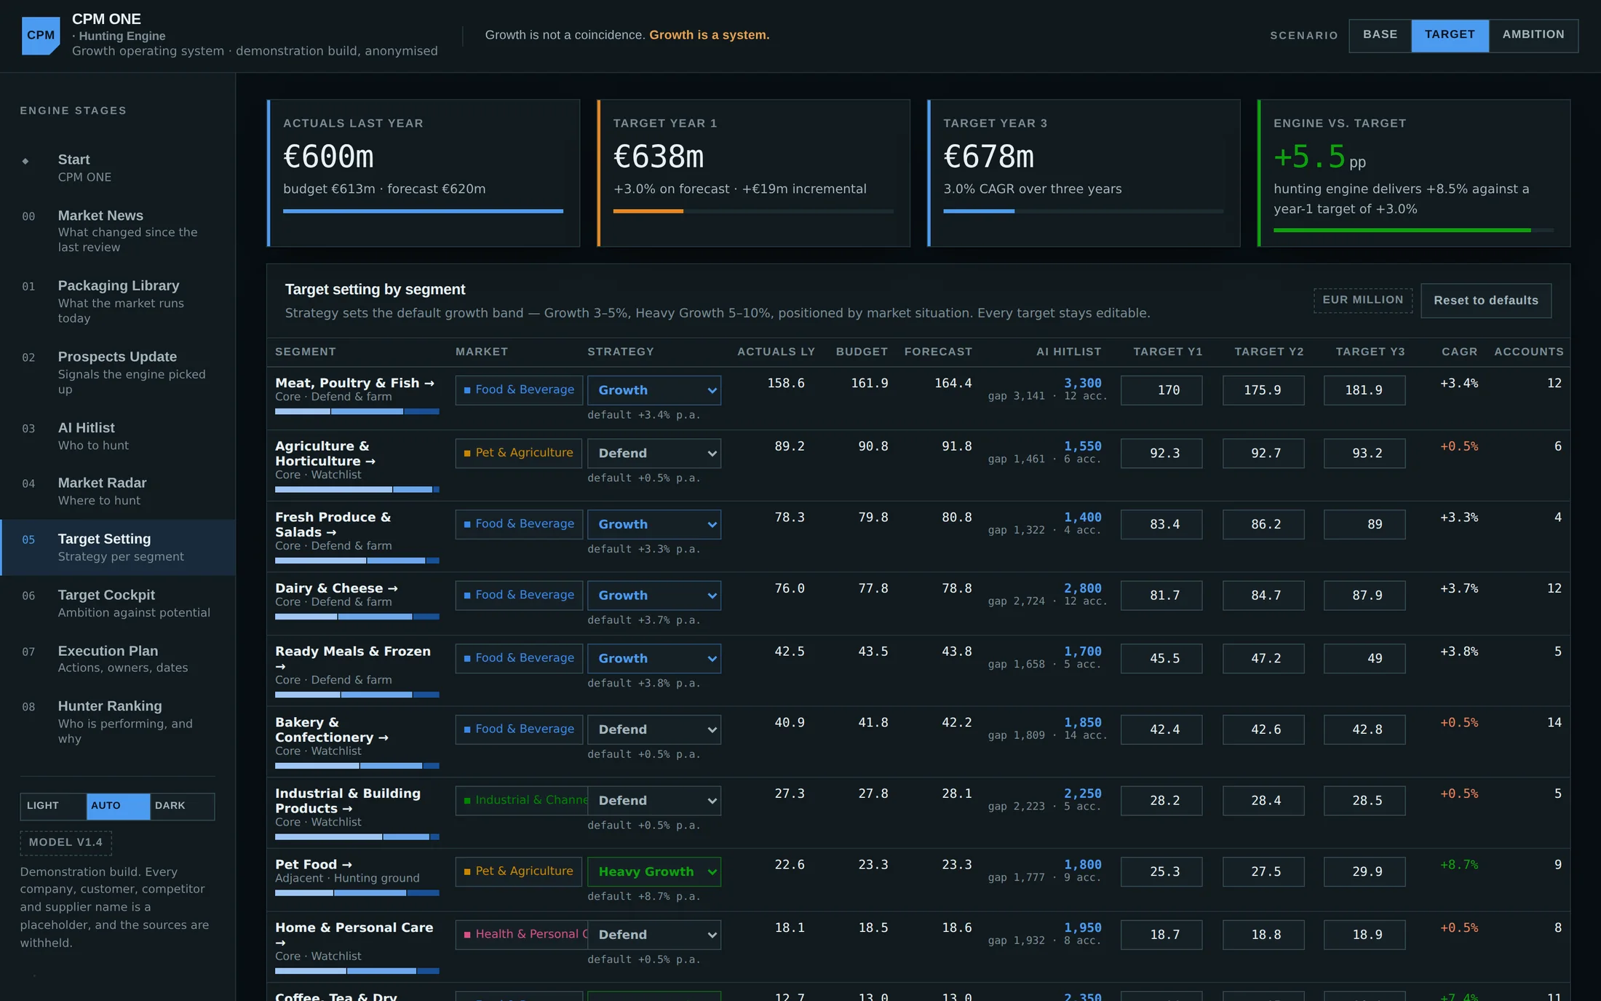1601x1001 pixels.
Task: Open the Market News stage
Action: (118, 231)
